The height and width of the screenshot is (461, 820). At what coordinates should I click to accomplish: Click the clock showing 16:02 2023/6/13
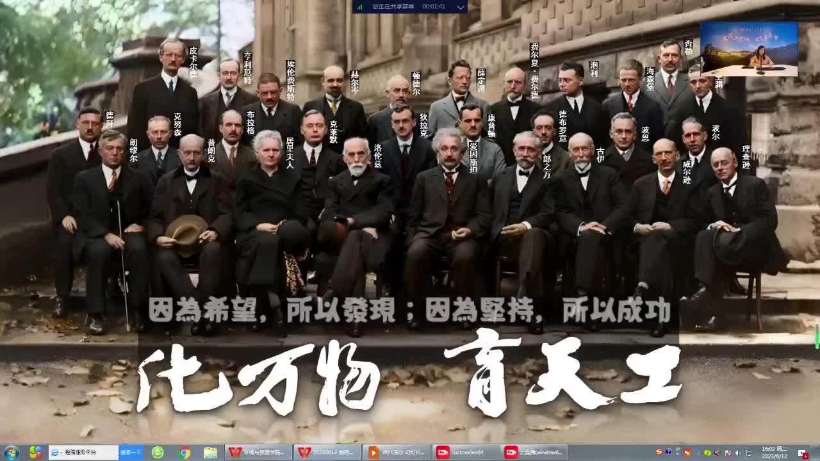pyautogui.click(x=774, y=452)
